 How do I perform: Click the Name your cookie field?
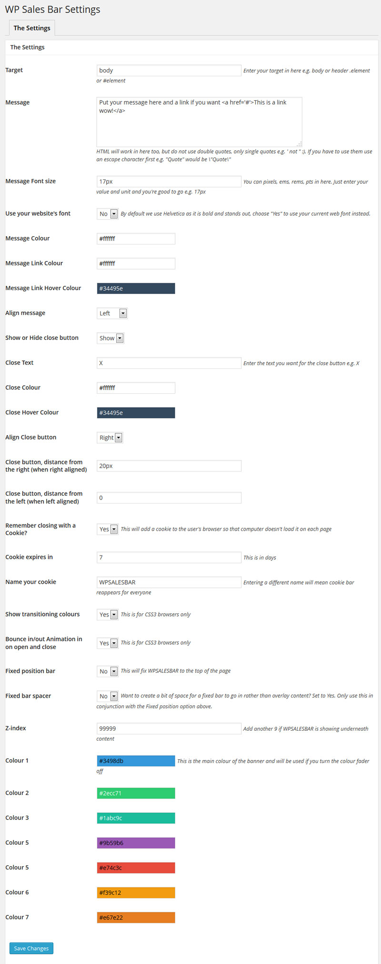(169, 582)
